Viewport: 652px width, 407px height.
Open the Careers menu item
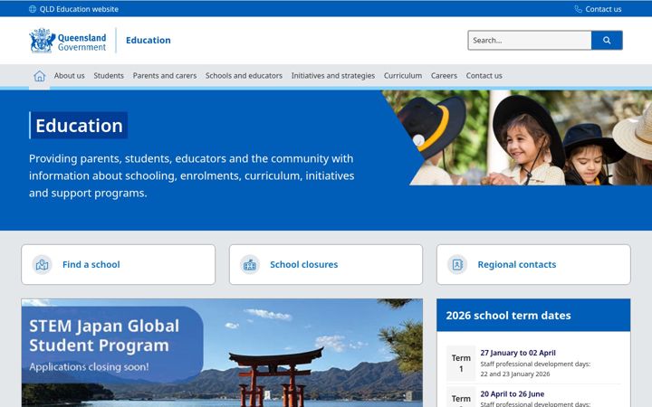[x=444, y=76]
